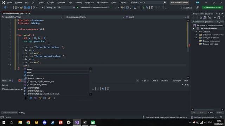Viewport: 225px width, 126px height.
Task: Click Solution Explorer pending changes filter icon
Action: (x=210, y=18)
